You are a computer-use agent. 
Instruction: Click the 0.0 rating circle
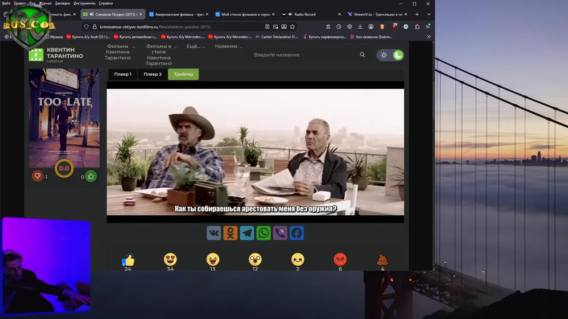pos(64,168)
